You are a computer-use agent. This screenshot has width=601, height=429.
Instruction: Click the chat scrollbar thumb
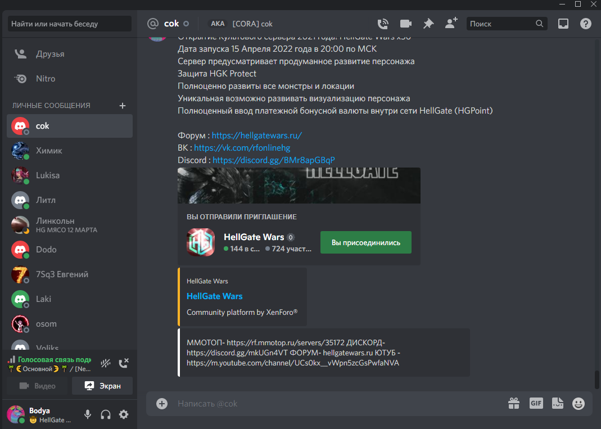(597, 380)
